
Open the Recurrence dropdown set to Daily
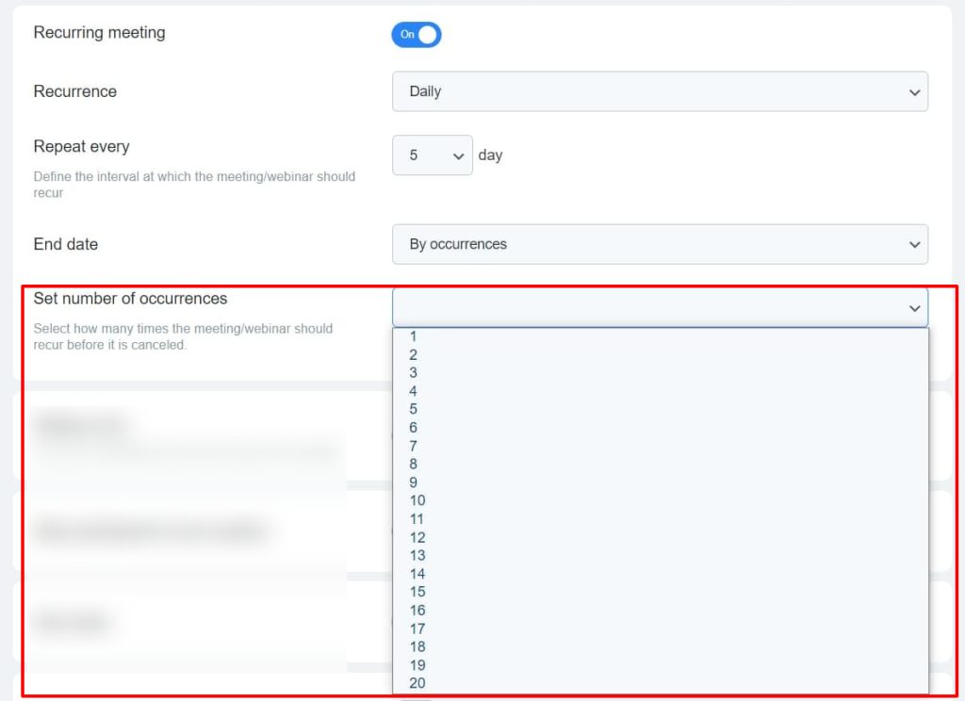(x=660, y=91)
